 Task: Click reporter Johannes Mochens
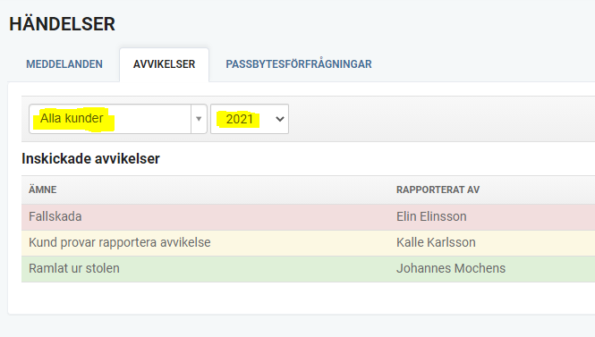pyautogui.click(x=451, y=268)
